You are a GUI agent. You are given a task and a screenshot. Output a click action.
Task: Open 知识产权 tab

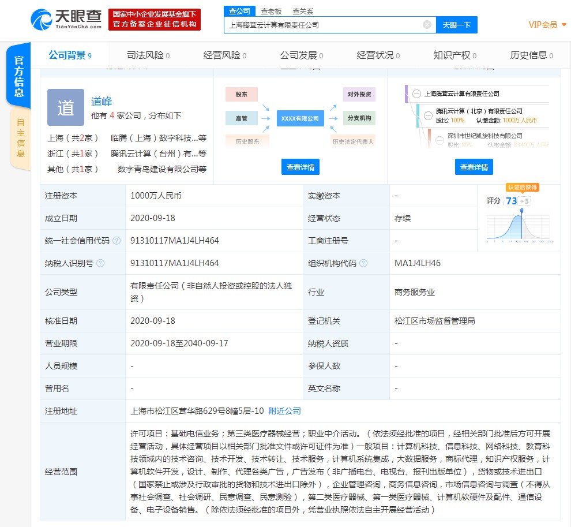[455, 55]
